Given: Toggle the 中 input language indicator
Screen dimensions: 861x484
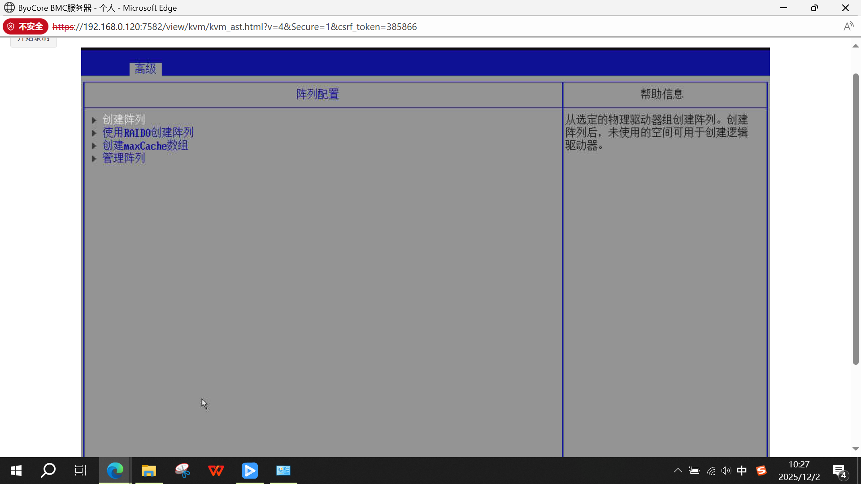Looking at the screenshot, I should tap(742, 471).
